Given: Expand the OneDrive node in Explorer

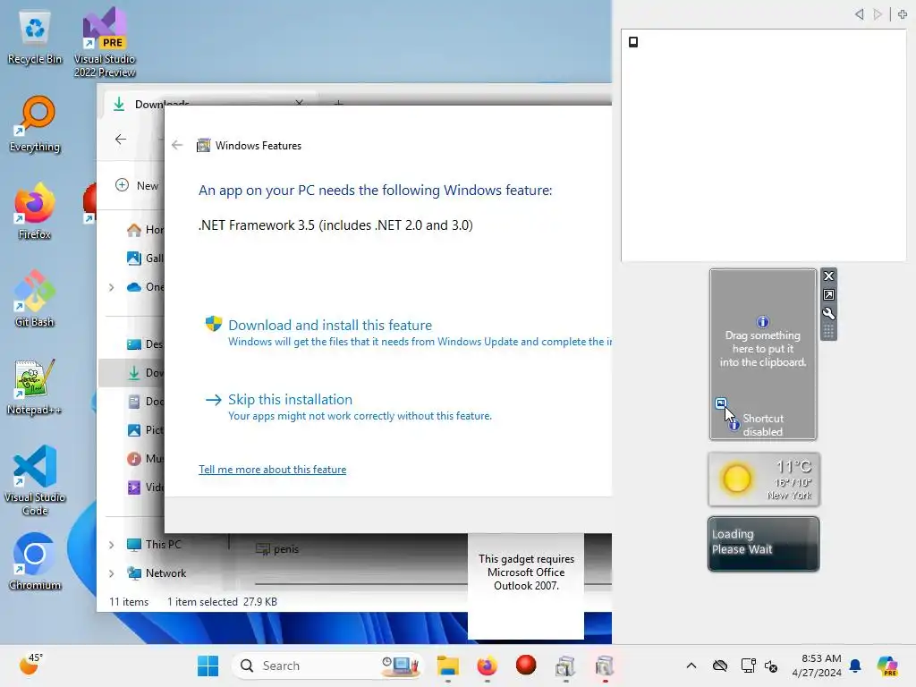Looking at the screenshot, I should pos(111,287).
